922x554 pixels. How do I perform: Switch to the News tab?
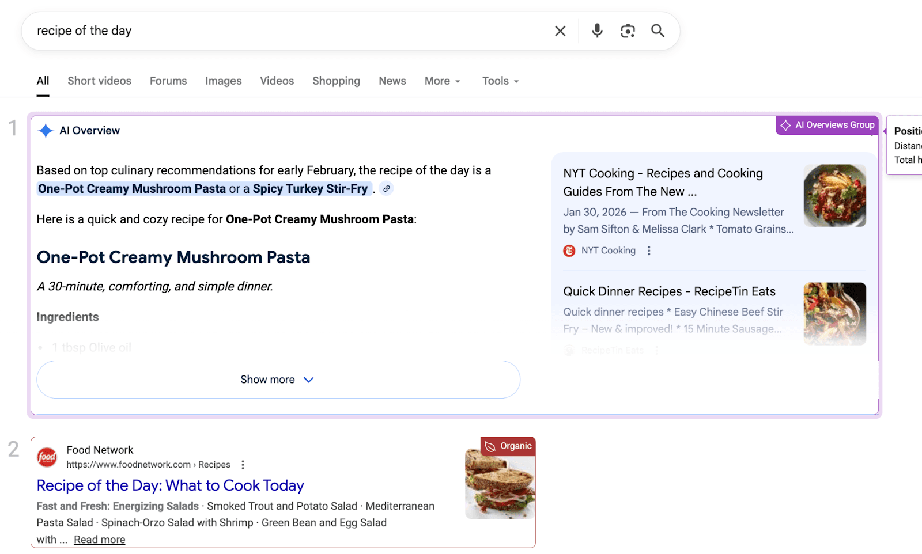392,81
